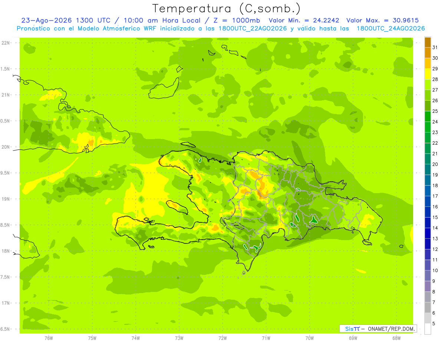Click the gray swatch between legend 6 and 7
Image resolution: width=445 pixels, height=343 pixels.
[428, 307]
